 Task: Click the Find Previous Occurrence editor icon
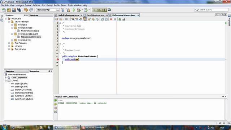(77, 19)
